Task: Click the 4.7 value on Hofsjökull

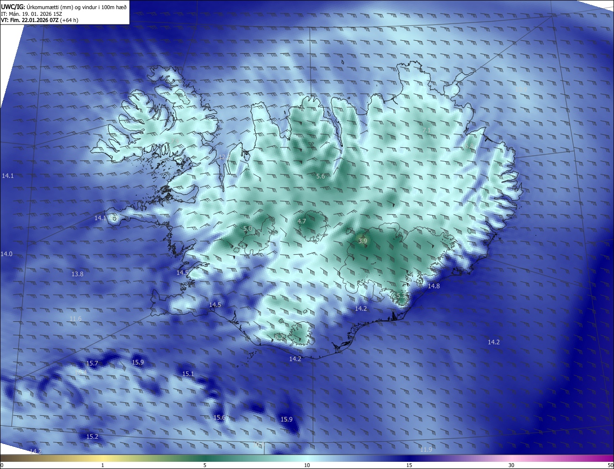Action: click(302, 222)
